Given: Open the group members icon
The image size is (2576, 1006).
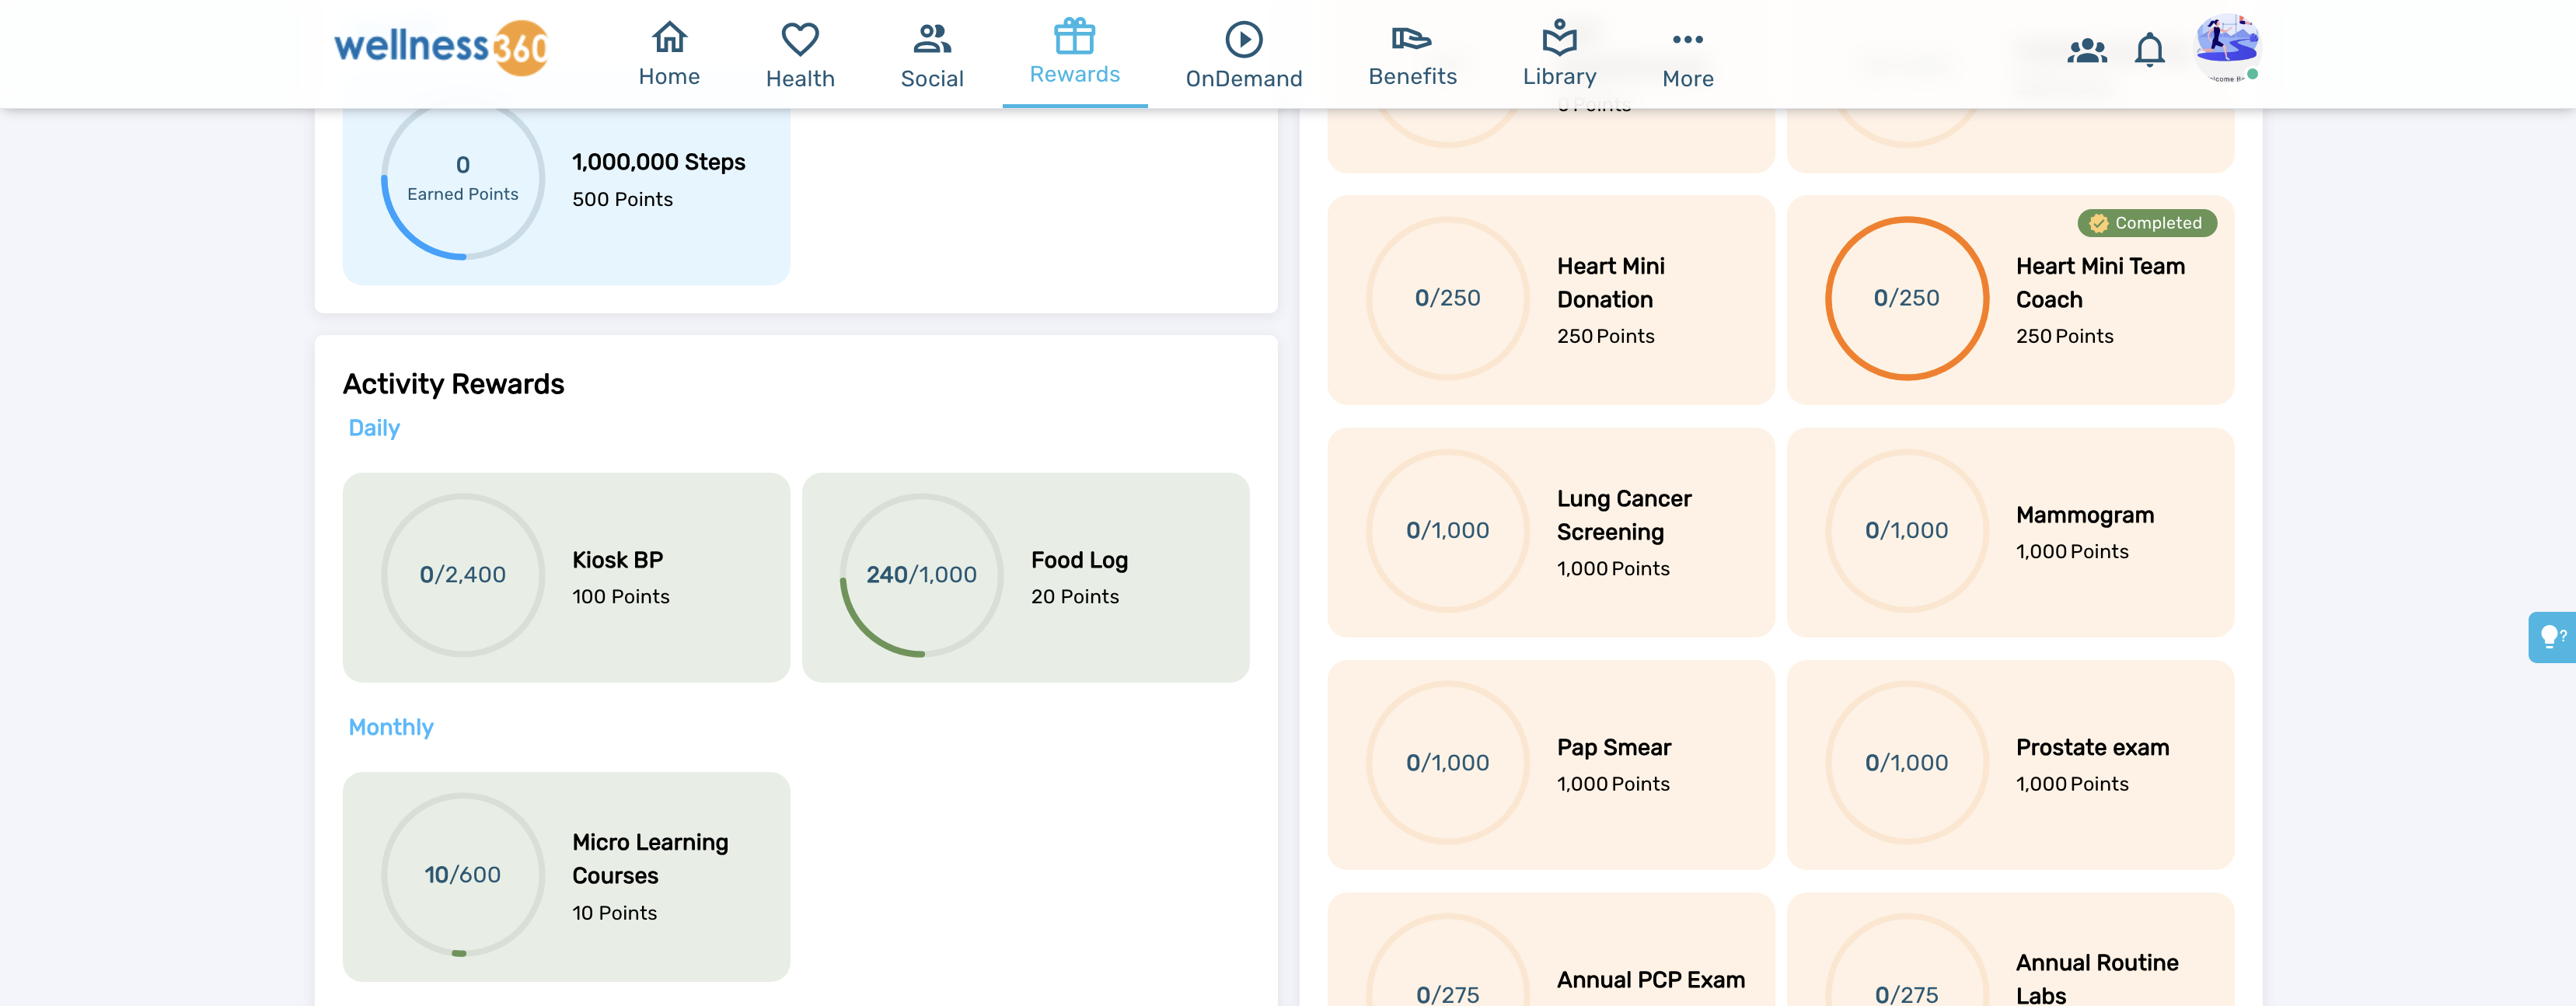Looking at the screenshot, I should coord(2086,50).
